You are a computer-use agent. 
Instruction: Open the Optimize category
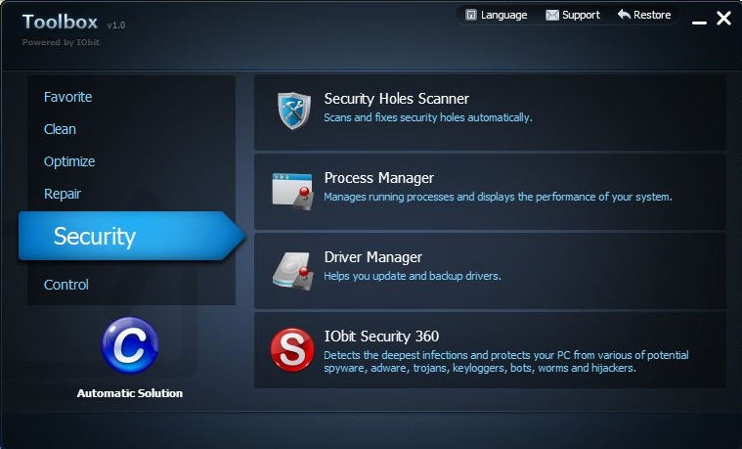(69, 162)
